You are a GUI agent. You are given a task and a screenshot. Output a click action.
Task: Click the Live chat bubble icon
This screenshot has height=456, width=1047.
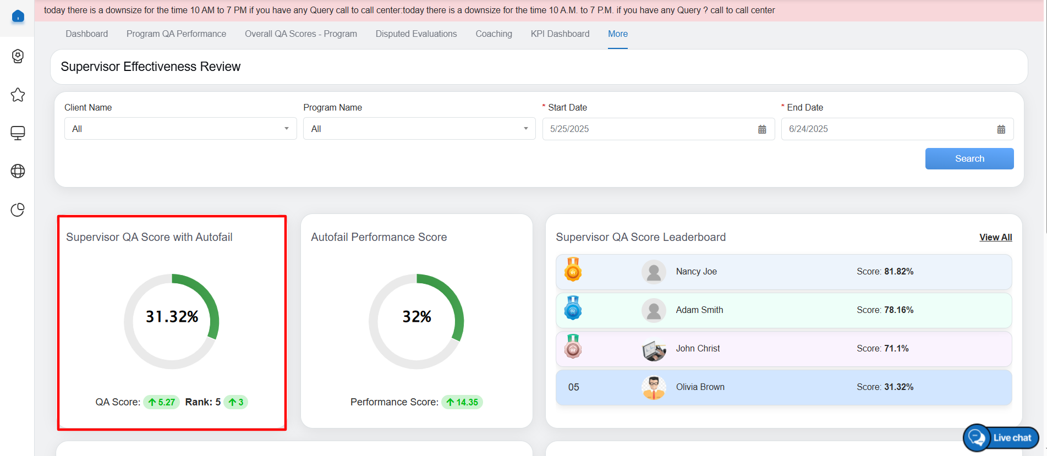(977, 438)
